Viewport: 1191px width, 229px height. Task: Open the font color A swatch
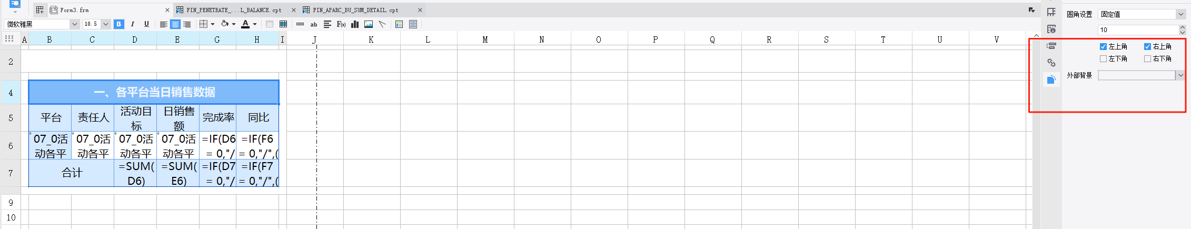click(x=245, y=24)
